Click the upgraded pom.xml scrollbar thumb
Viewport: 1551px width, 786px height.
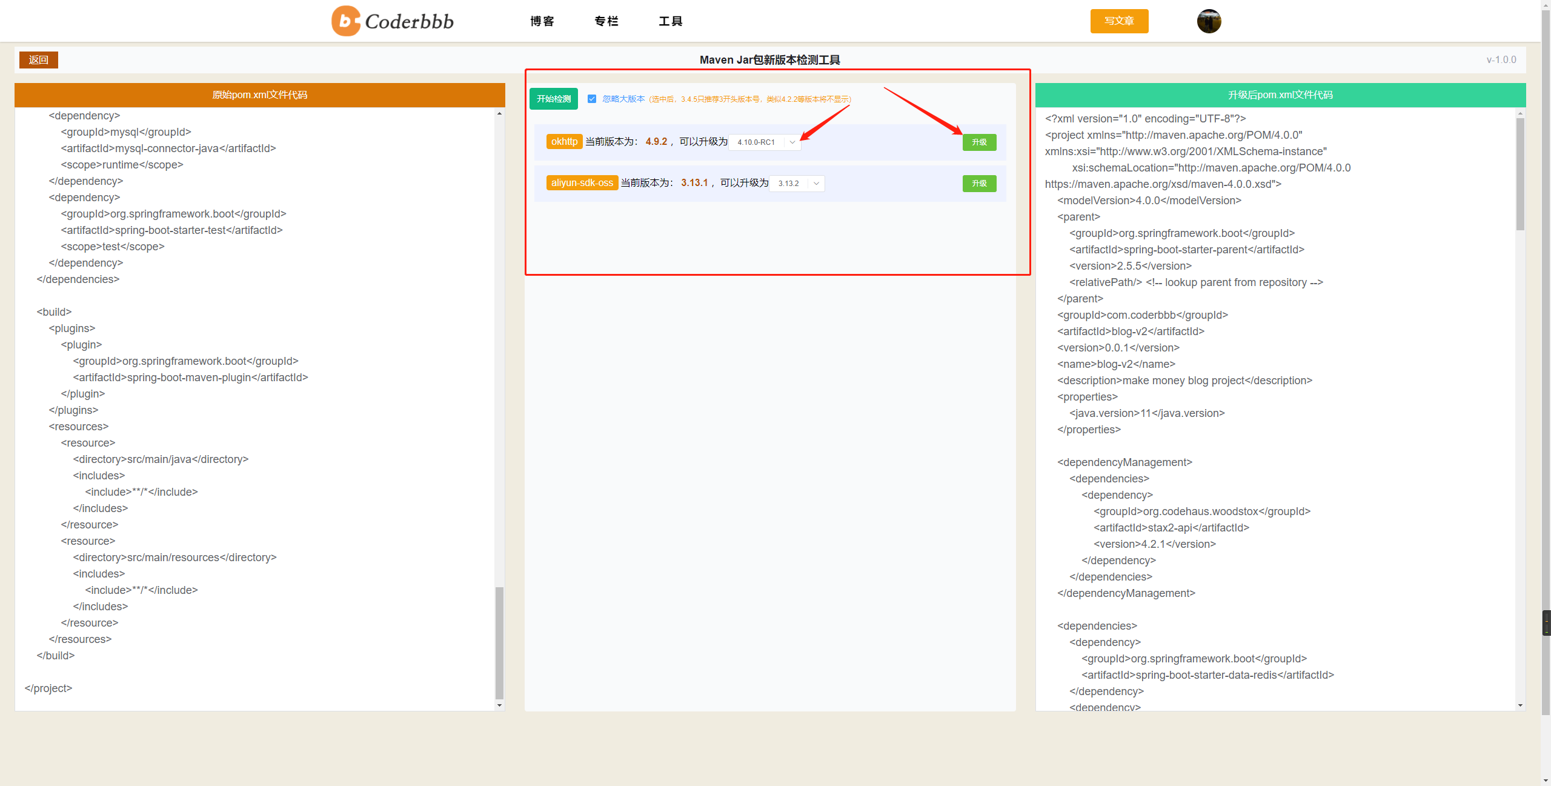coord(1520,175)
